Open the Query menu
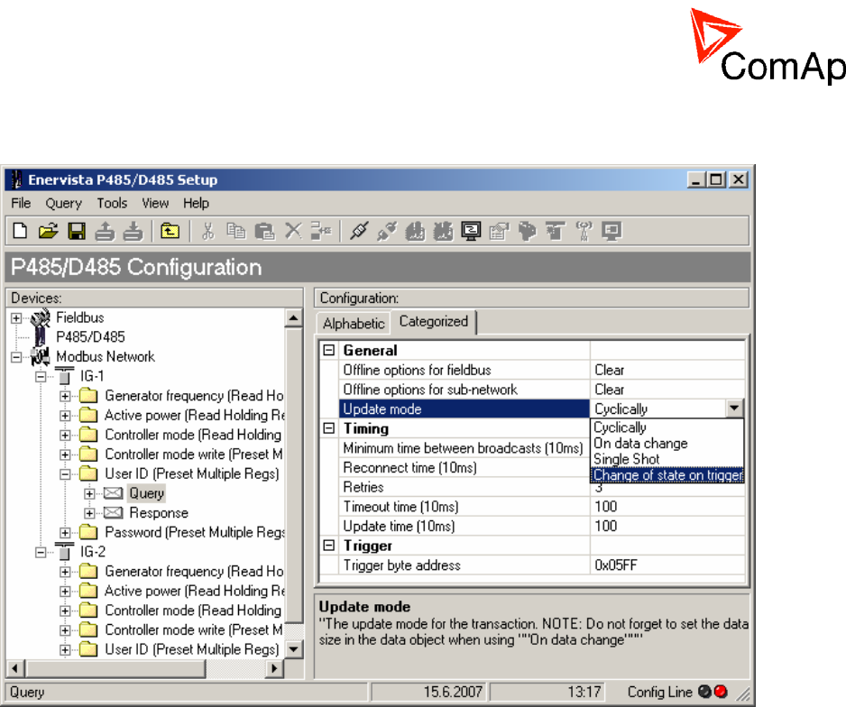The width and height of the screenshot is (846, 707). pos(63,203)
